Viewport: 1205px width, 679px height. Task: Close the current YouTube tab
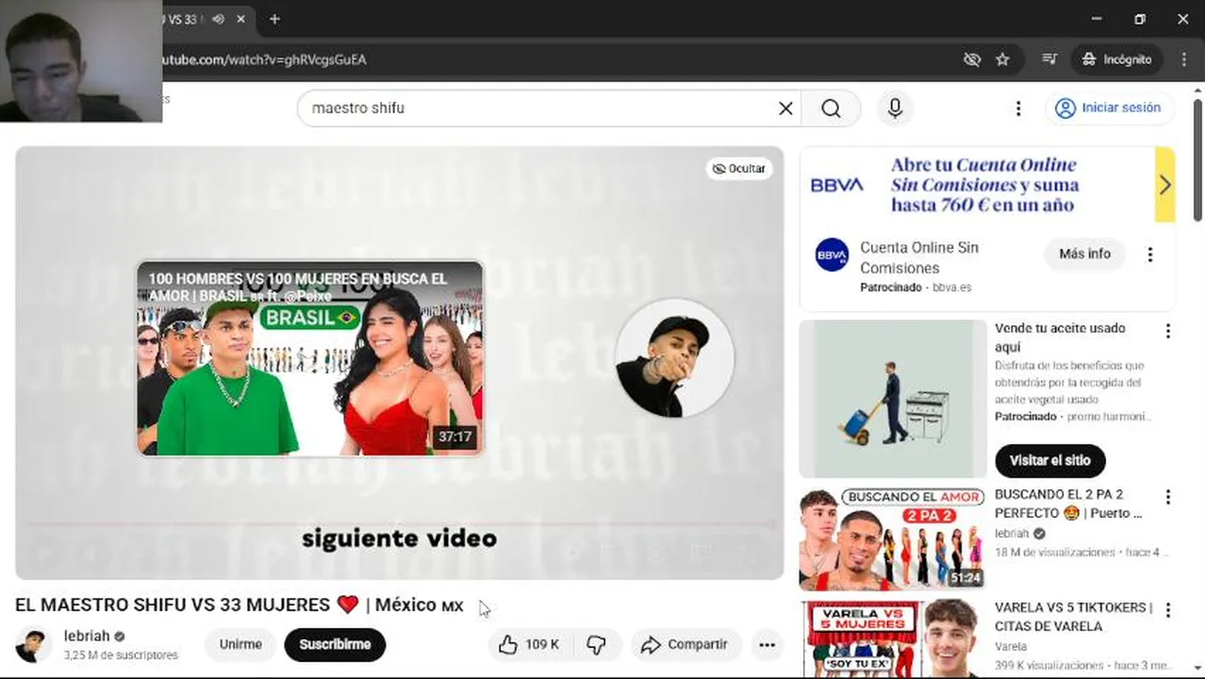coord(241,19)
